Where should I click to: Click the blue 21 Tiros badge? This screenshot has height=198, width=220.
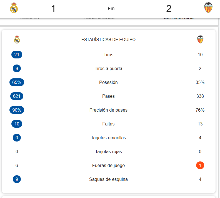(17, 55)
